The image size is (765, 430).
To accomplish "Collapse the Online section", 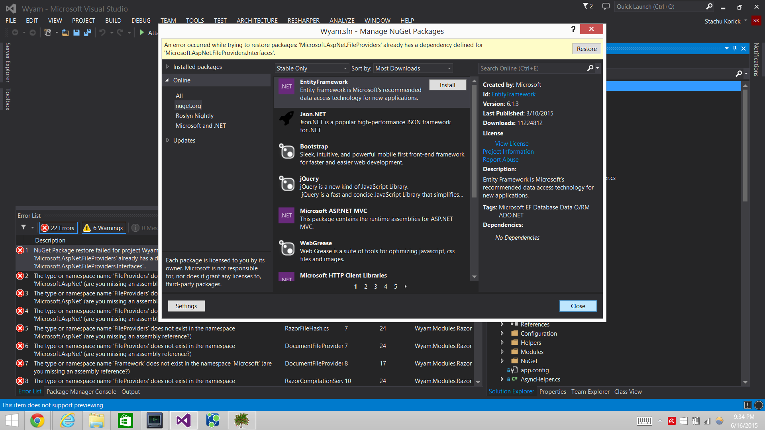I will (x=167, y=80).
